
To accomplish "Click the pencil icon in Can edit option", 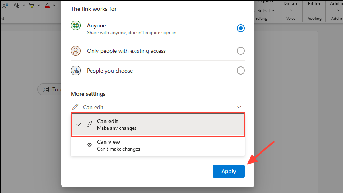I will click(x=89, y=125).
